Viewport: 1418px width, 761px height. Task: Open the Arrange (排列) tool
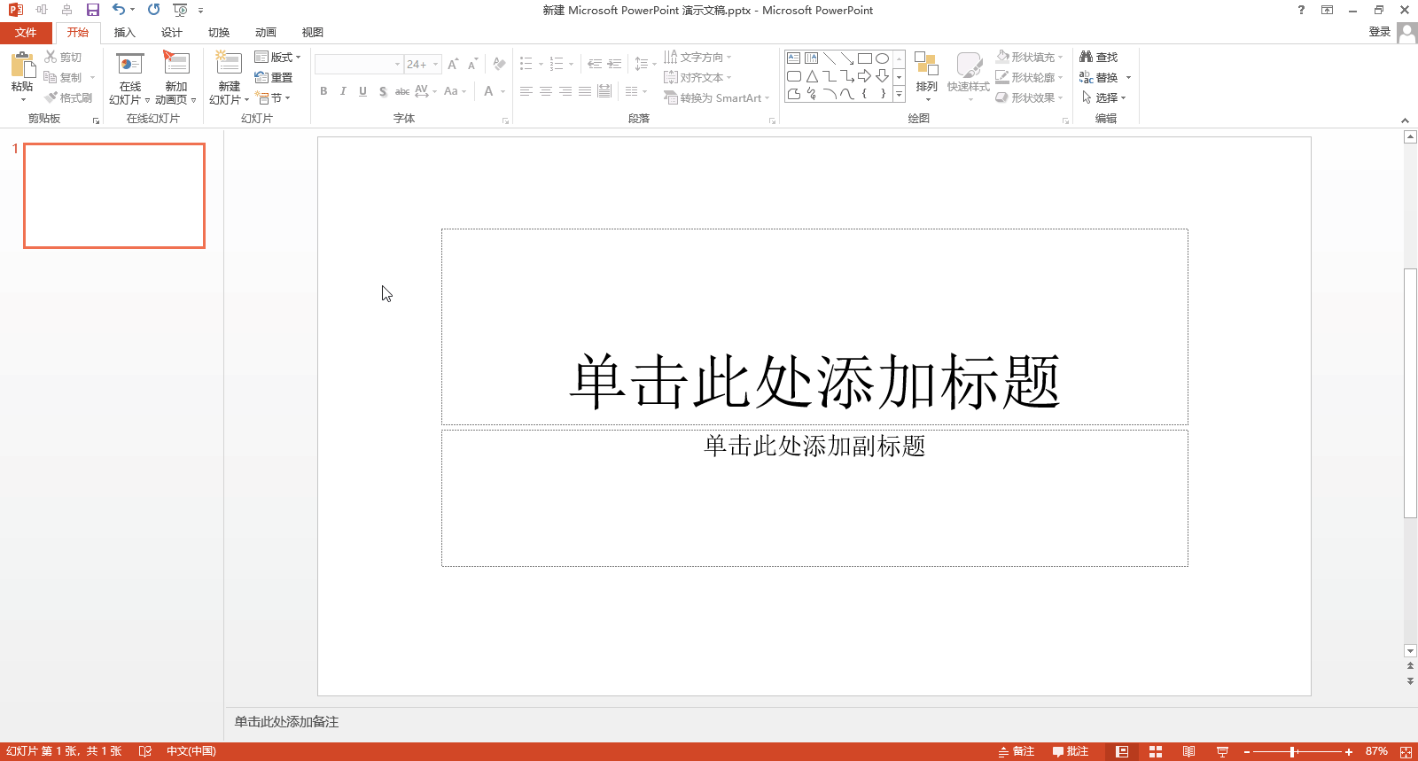[926, 73]
